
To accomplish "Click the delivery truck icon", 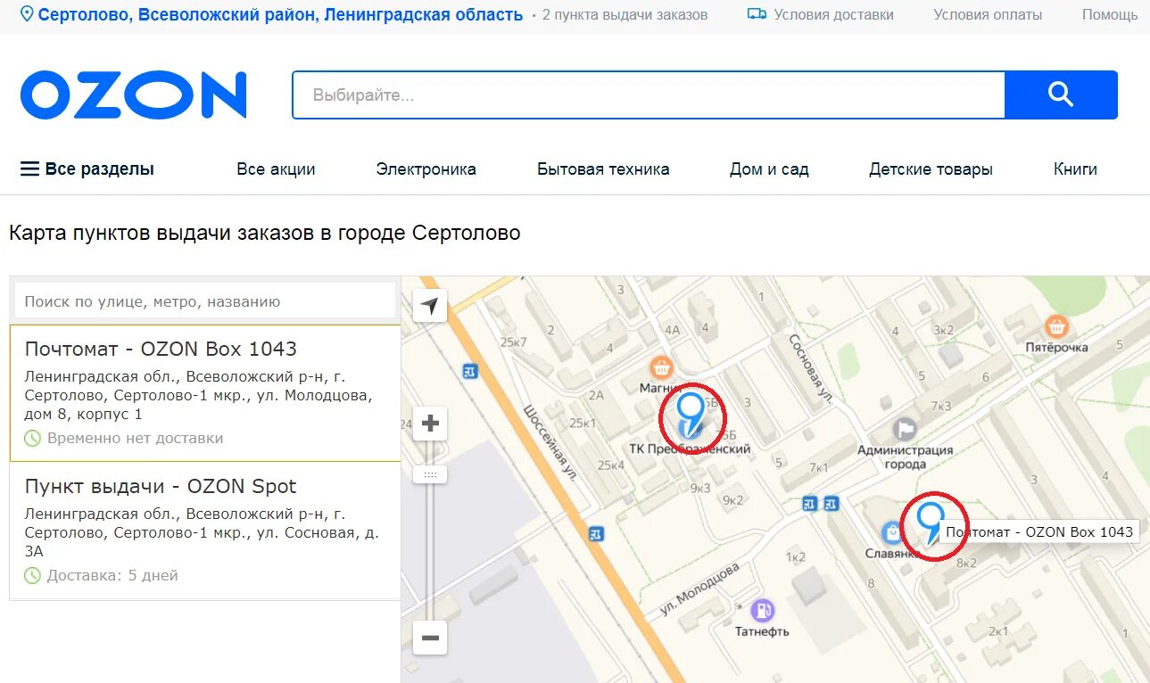I will [757, 14].
